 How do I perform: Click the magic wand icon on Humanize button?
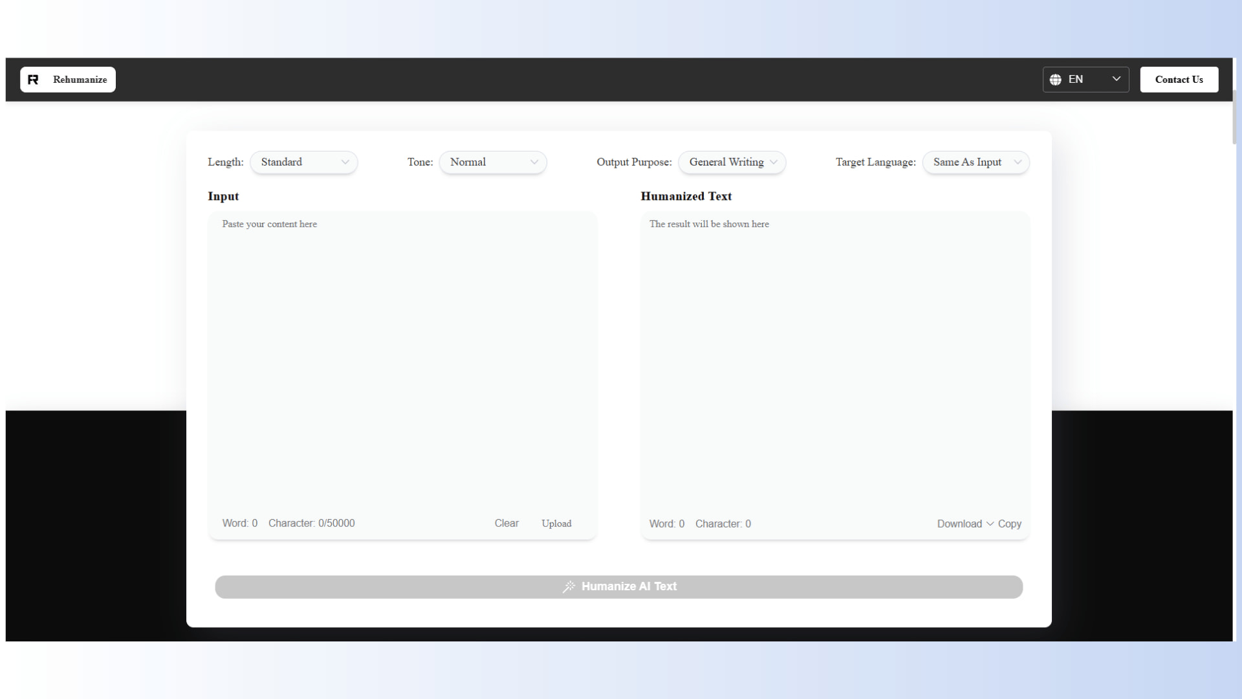pos(570,586)
